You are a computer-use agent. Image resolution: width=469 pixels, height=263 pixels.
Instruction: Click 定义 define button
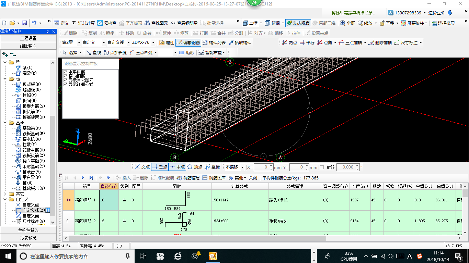[x=61, y=23]
